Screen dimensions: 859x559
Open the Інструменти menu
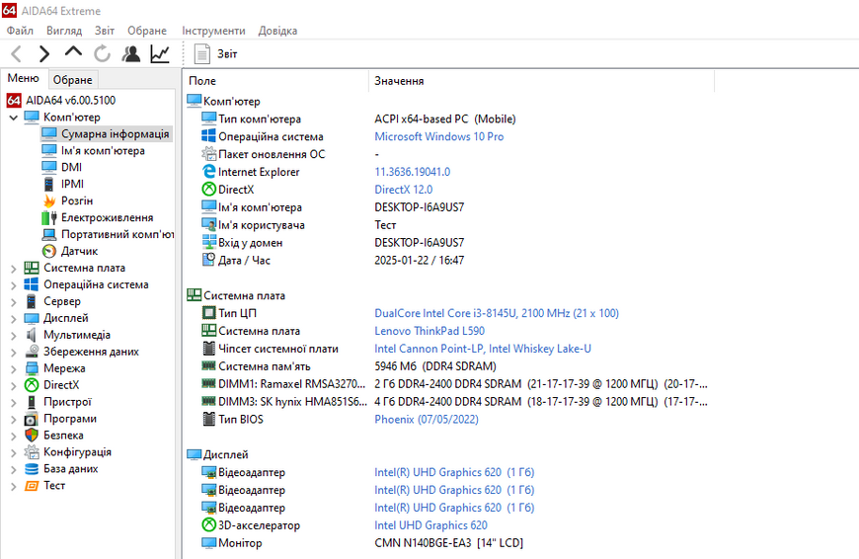click(x=213, y=31)
